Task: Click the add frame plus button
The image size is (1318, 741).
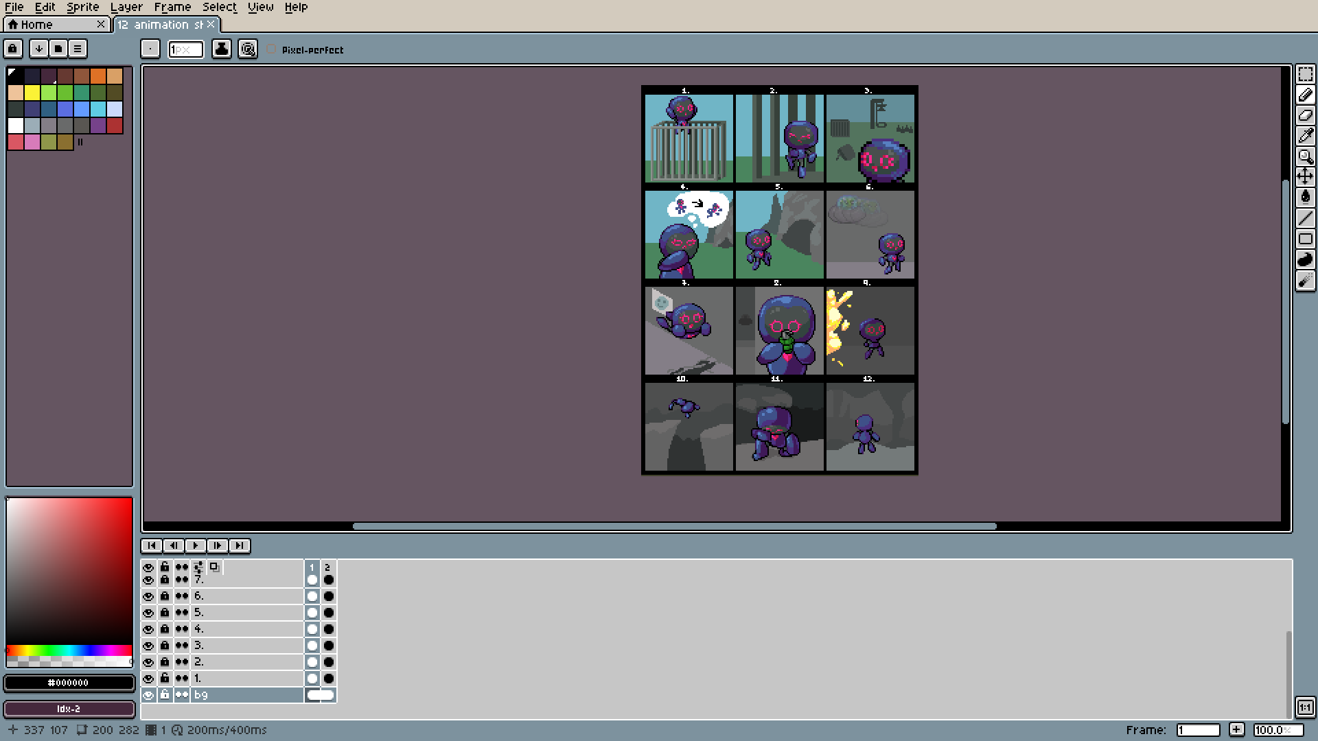Action: click(1236, 729)
